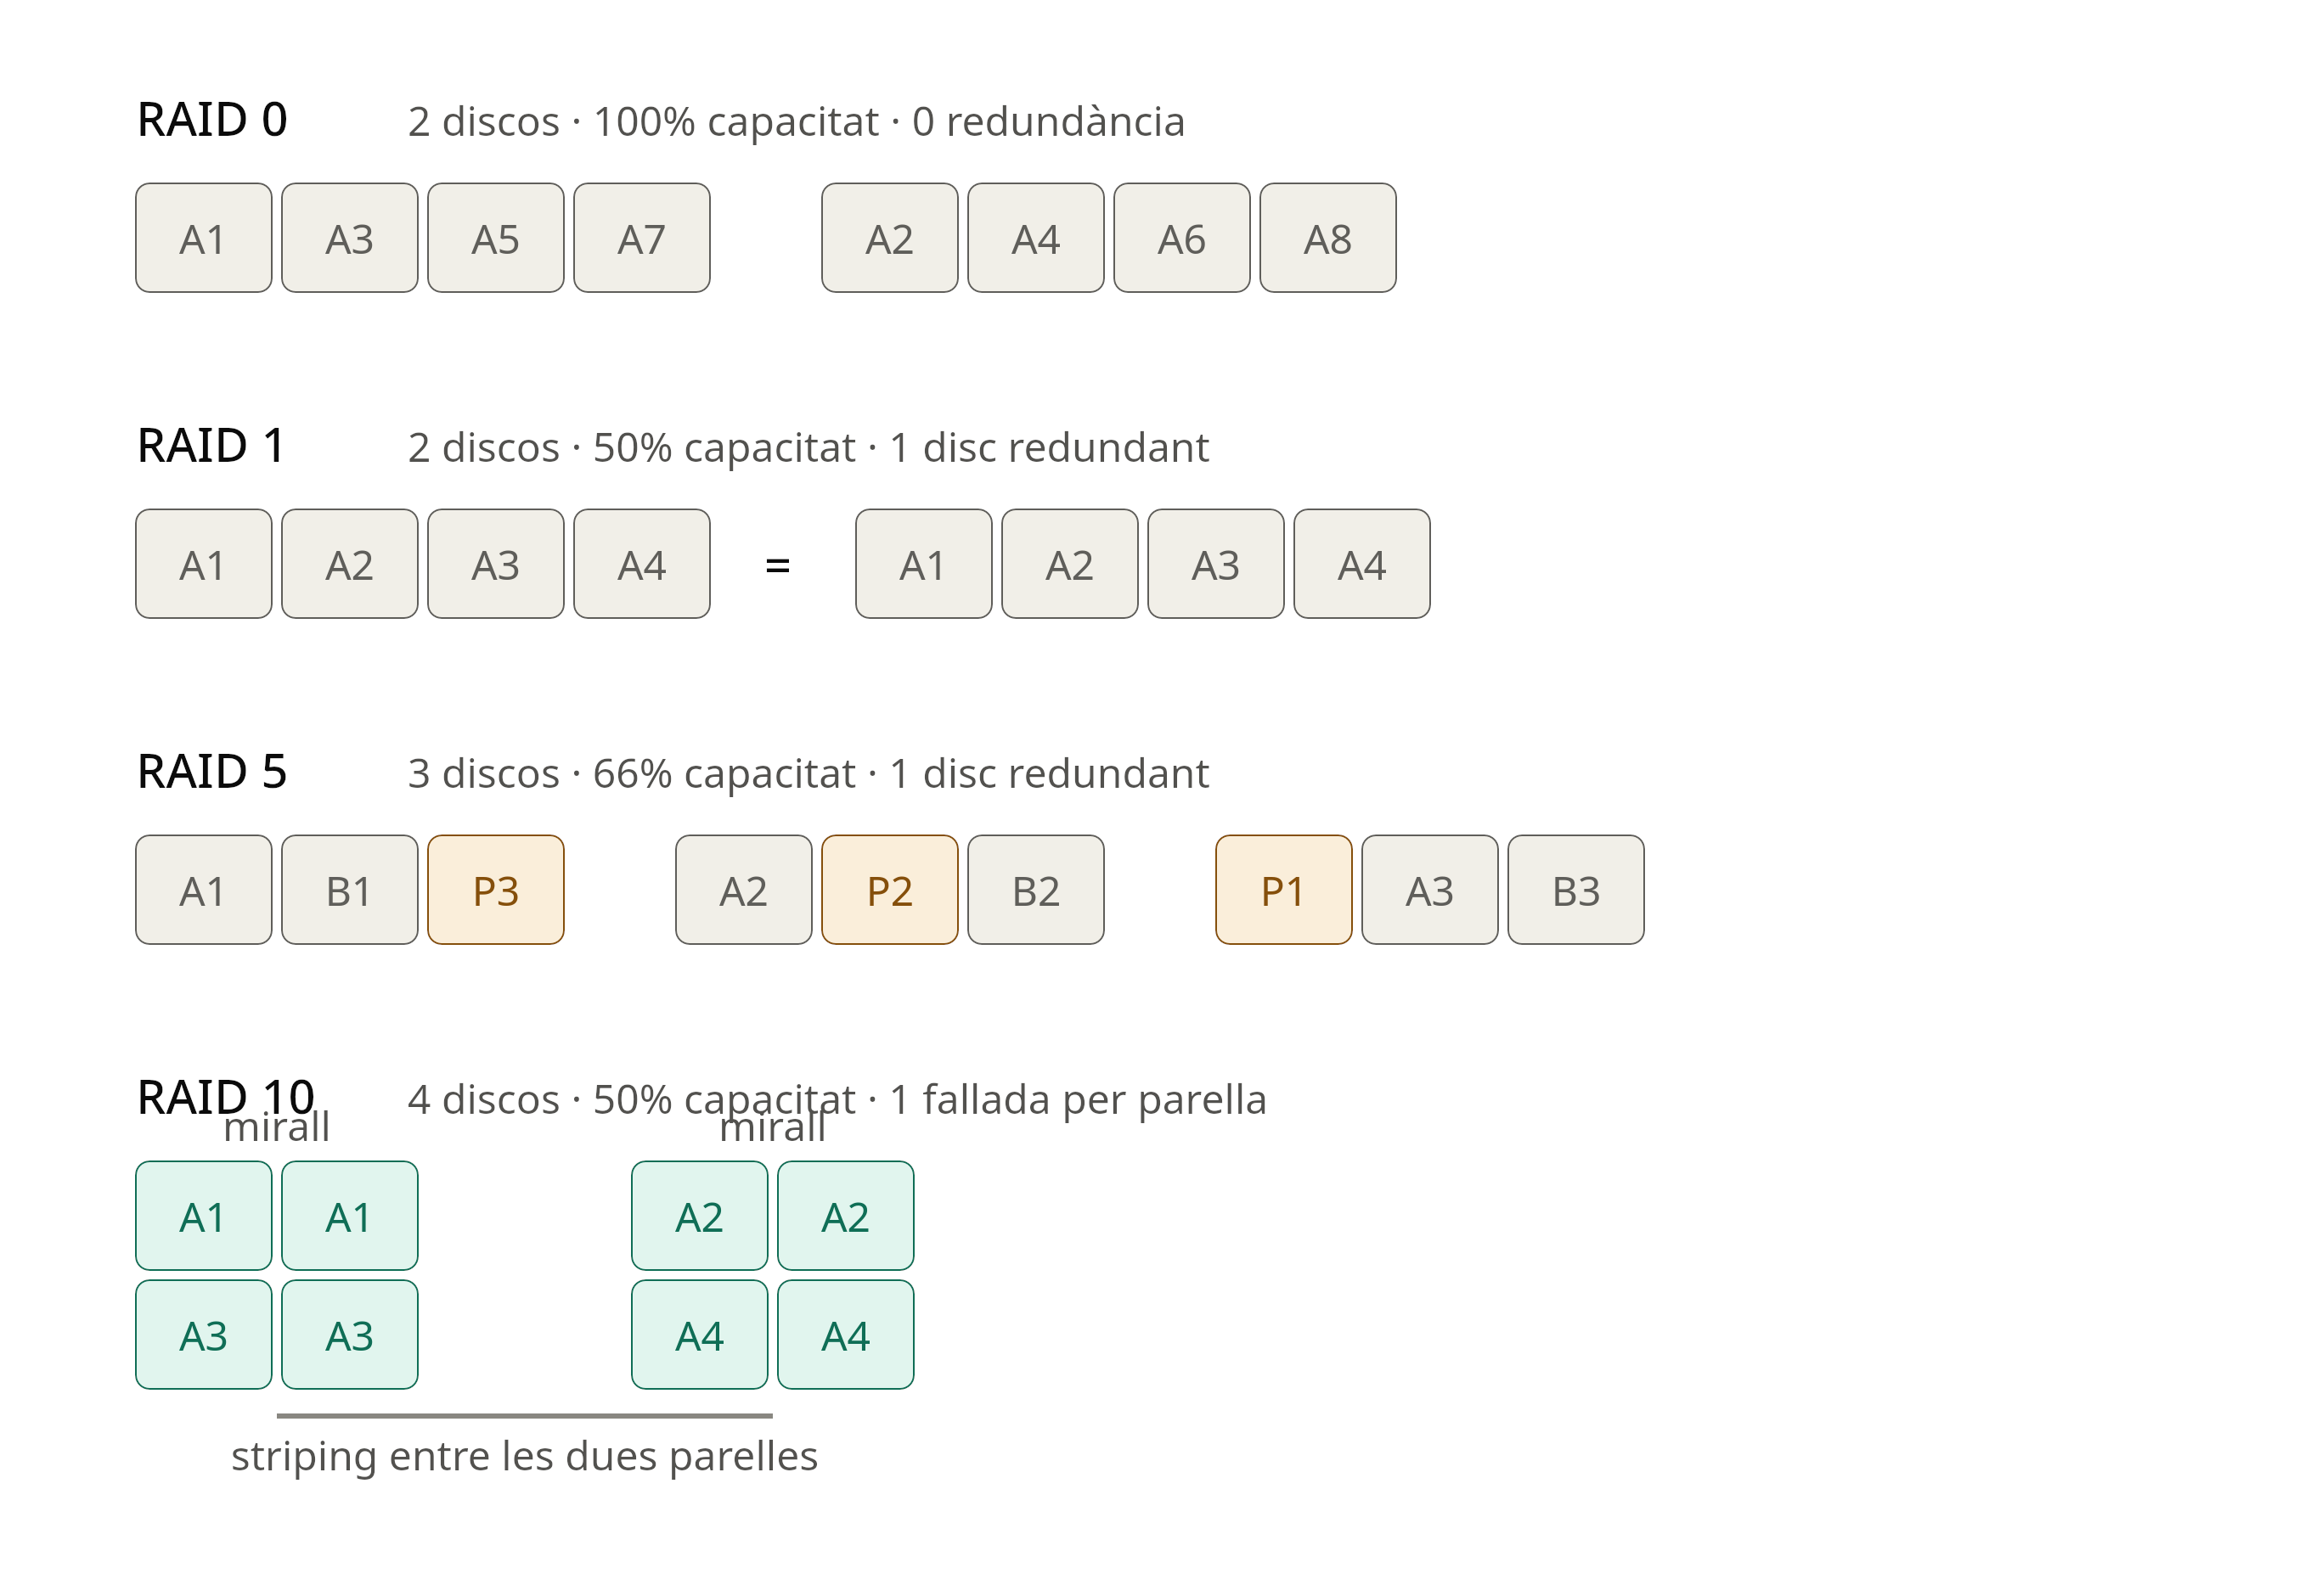Image resolution: width=2310 pixels, height=1596 pixels.
Task: Select the B1 neighbor A1 block in RAID 5
Action: point(203,890)
